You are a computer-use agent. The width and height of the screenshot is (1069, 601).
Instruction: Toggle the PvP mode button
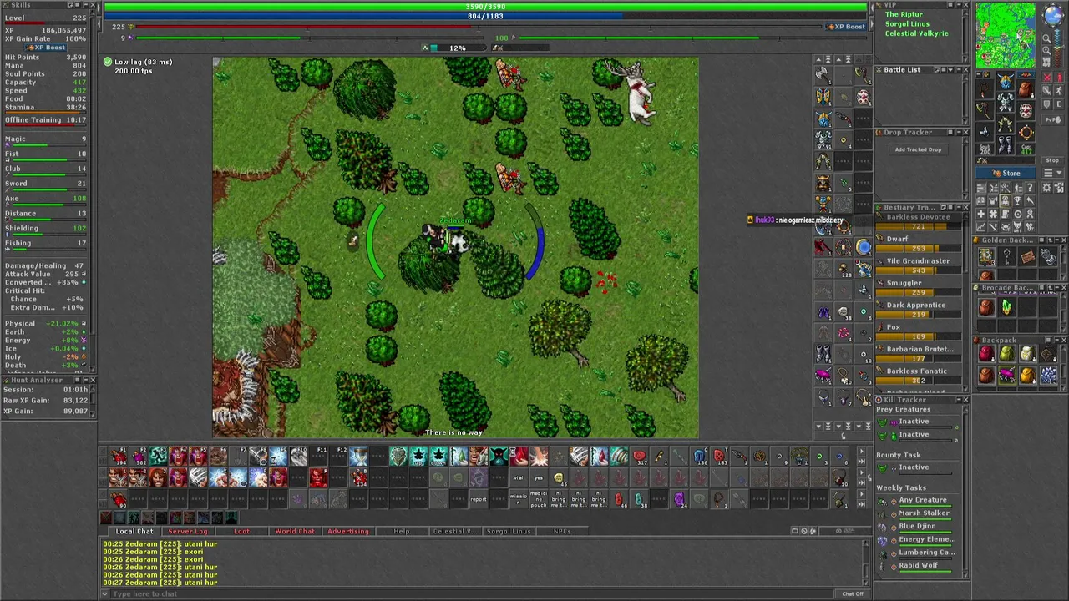pos(1052,120)
